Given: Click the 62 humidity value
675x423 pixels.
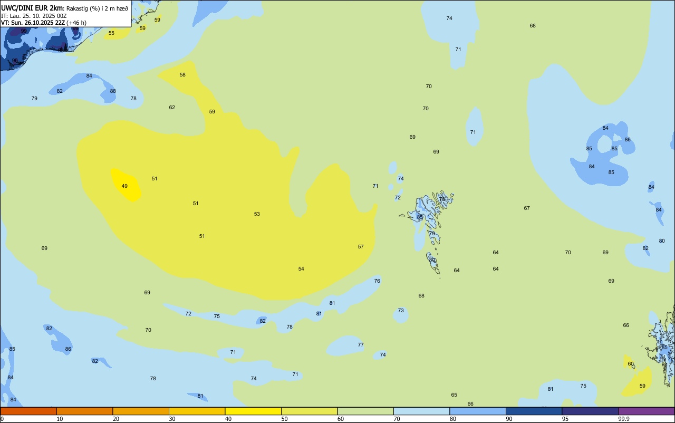Looking at the screenshot, I should pos(172,108).
